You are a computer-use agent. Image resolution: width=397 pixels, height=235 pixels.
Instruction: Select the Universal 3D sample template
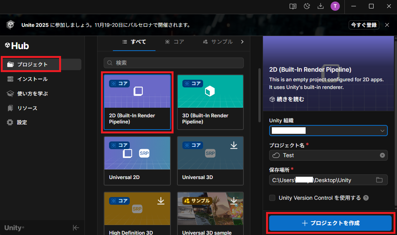point(210,214)
